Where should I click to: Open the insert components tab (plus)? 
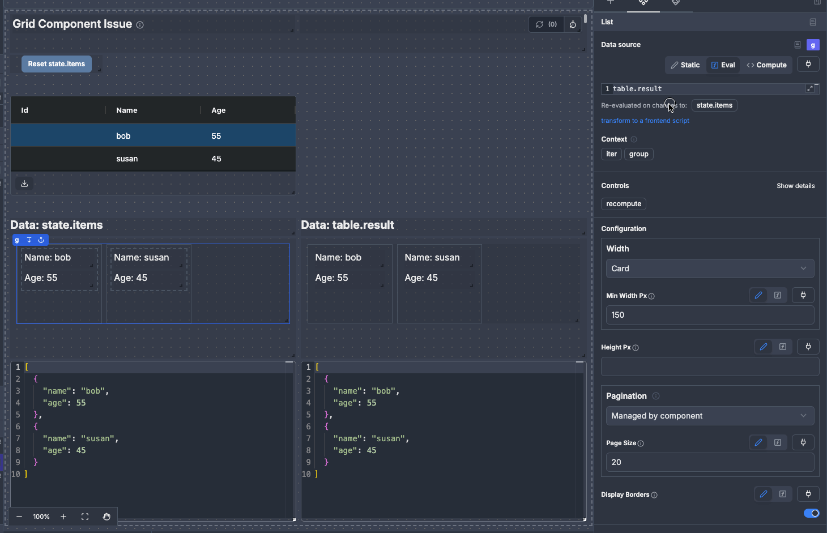pos(611,3)
